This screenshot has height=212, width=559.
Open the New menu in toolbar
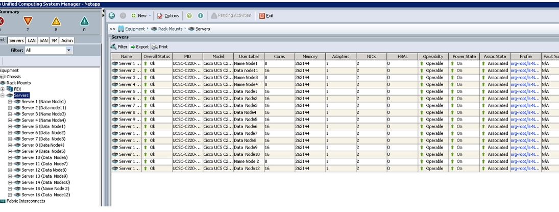click(141, 16)
